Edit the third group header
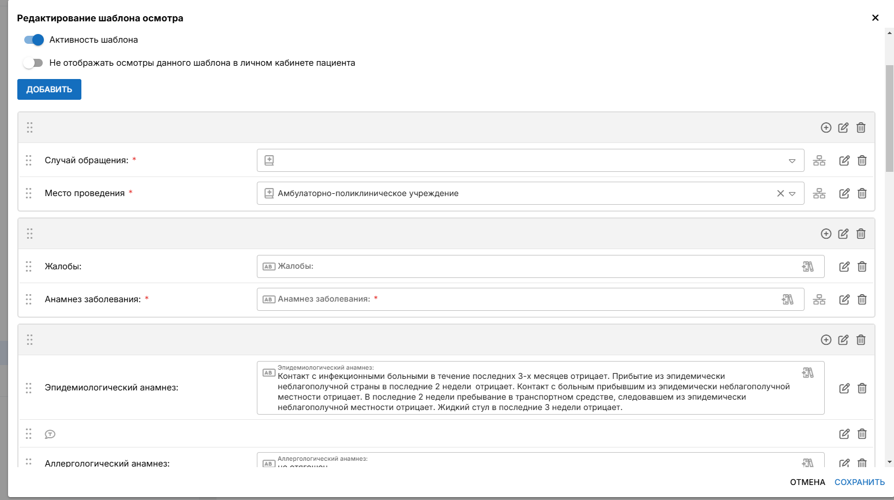 (x=843, y=340)
